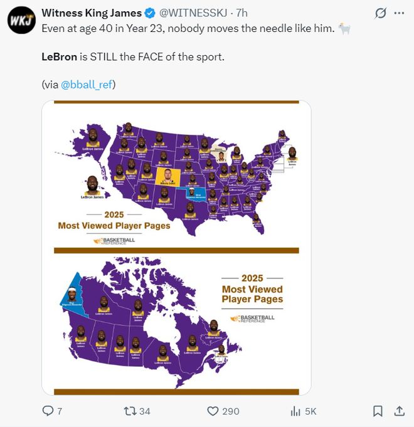Open the three-dot more options menu

[x=398, y=13]
